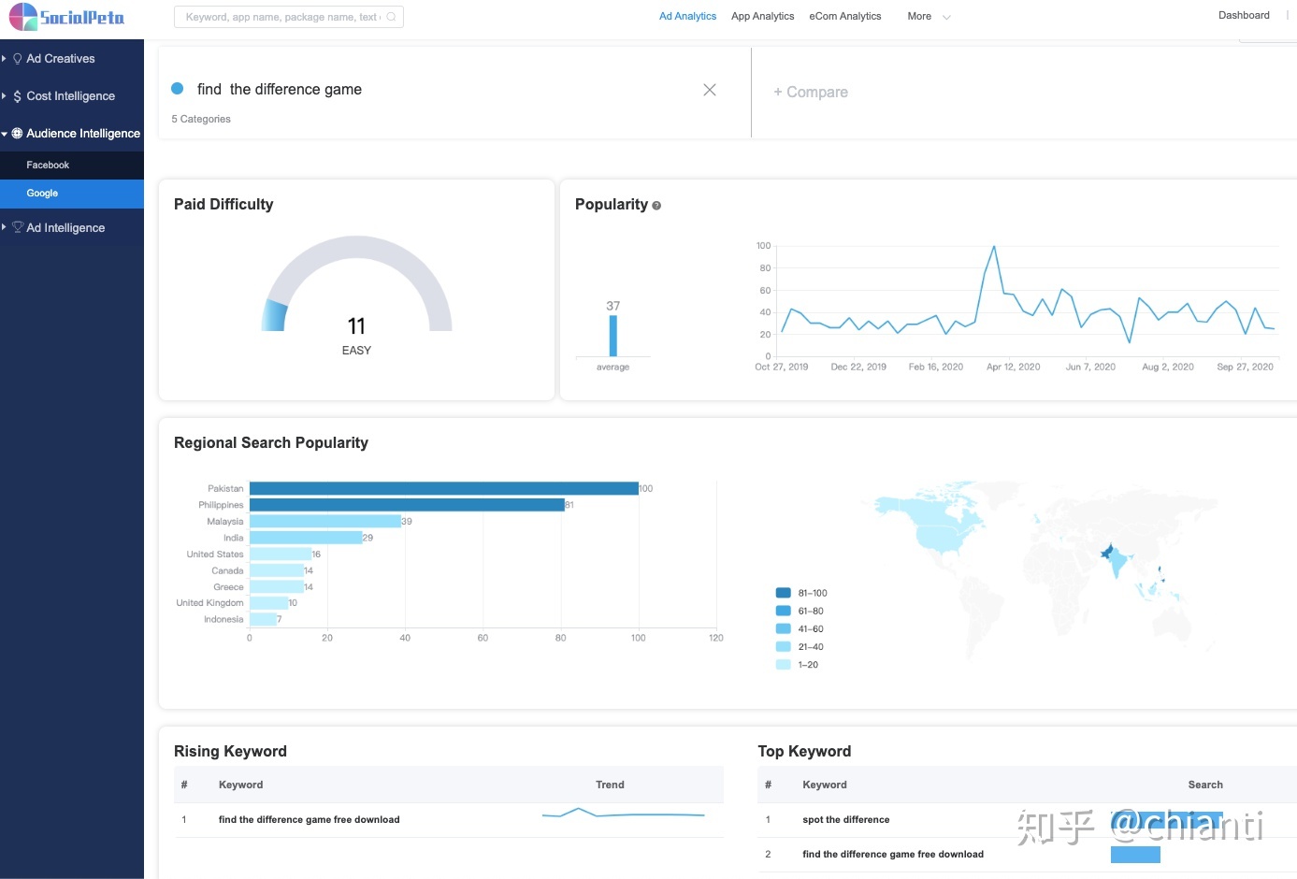Open top keyword spot the difference
1297x879 pixels.
point(846,820)
